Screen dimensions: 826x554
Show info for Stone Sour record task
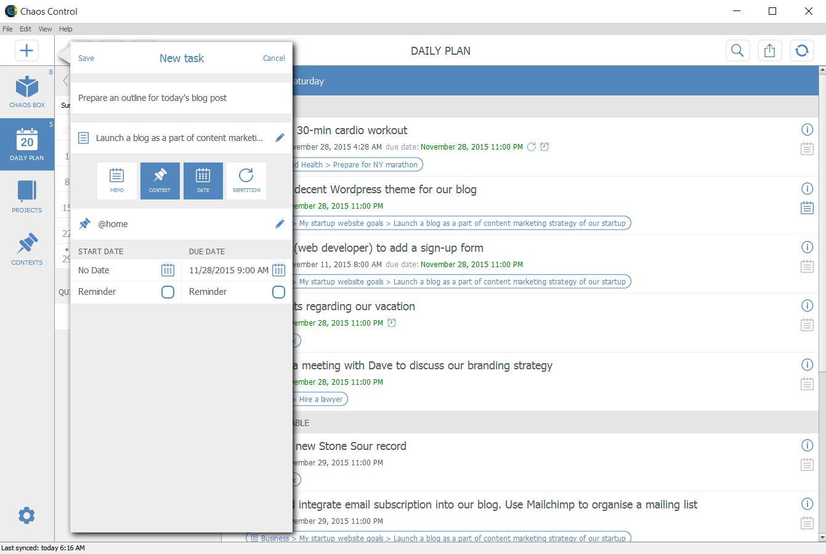(x=807, y=445)
